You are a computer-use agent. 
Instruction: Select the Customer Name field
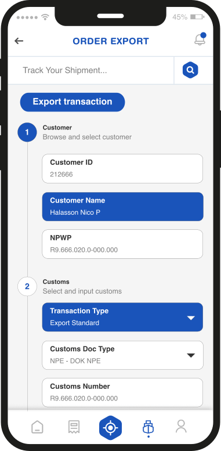coord(123,207)
